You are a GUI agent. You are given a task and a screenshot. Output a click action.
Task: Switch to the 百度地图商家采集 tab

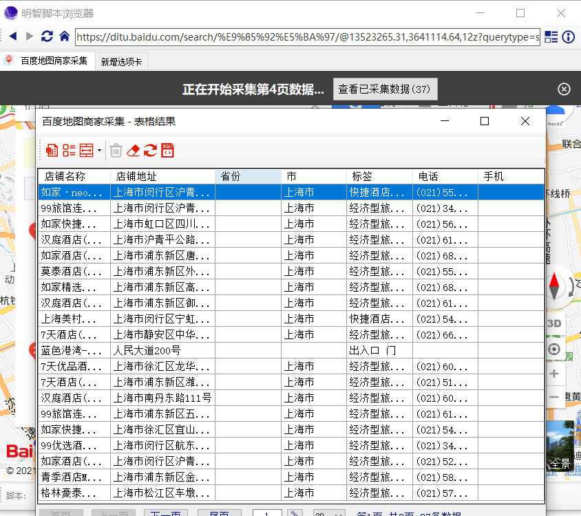coord(47,61)
